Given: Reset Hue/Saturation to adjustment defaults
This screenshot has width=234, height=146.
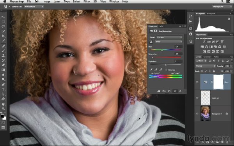Looking at the screenshot, I should pyautogui.click(x=169, y=91).
